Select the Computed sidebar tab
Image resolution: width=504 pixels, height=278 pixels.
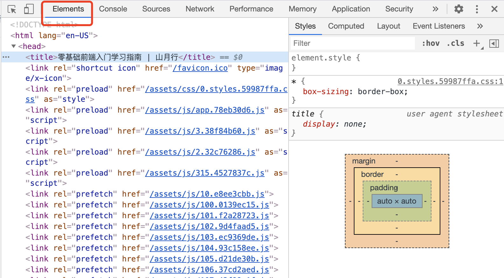click(x=346, y=26)
